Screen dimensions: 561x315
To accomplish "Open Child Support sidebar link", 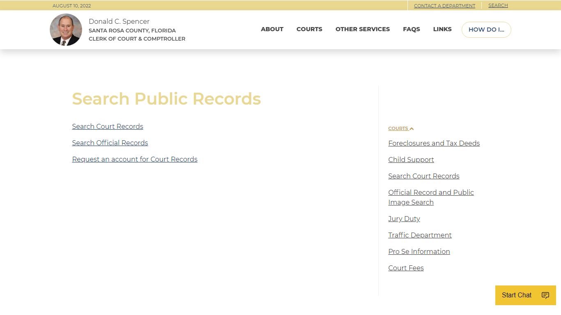I will tap(411, 160).
